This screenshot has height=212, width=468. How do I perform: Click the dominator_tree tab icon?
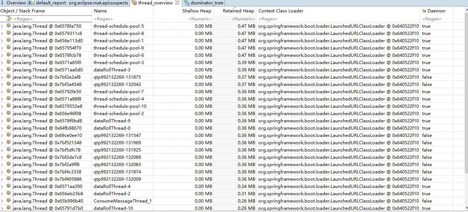pyautogui.click(x=186, y=3)
